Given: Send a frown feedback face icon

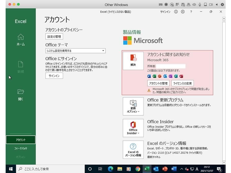Looking at the screenshot, I should point(183,12).
